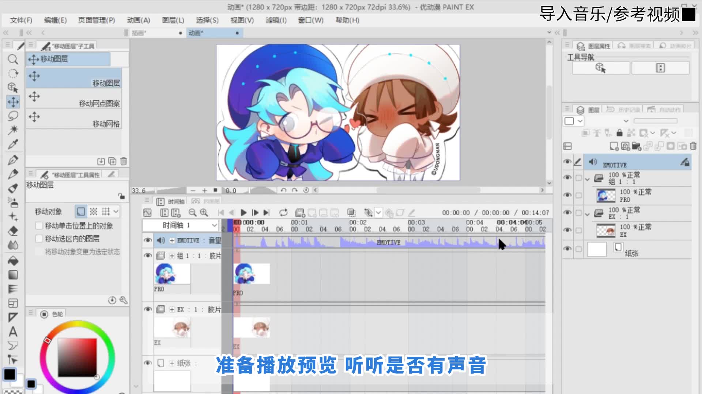Switch to the 图层属性 tab

coord(594,46)
